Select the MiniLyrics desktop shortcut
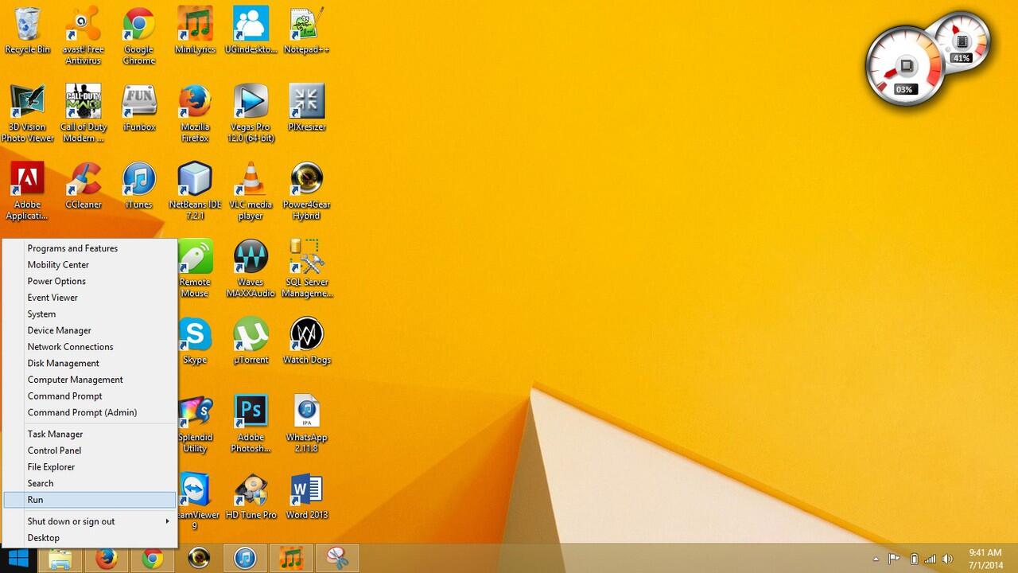This screenshot has height=573, width=1018. tap(195, 31)
